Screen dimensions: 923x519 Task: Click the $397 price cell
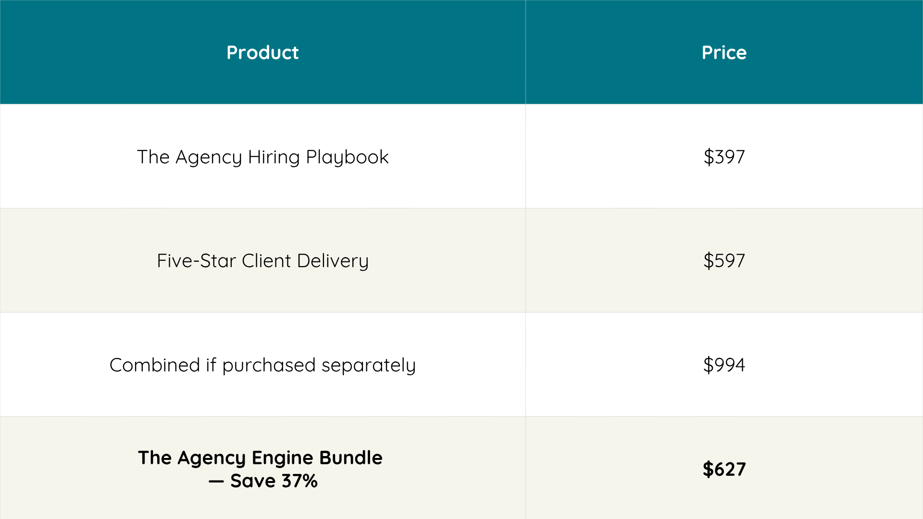[x=724, y=157]
